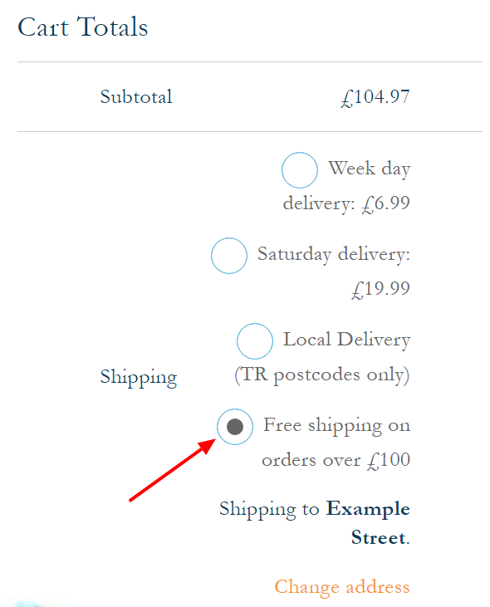Click the £104.97 subtotal amount
The height and width of the screenshot is (607, 490).
click(x=375, y=97)
